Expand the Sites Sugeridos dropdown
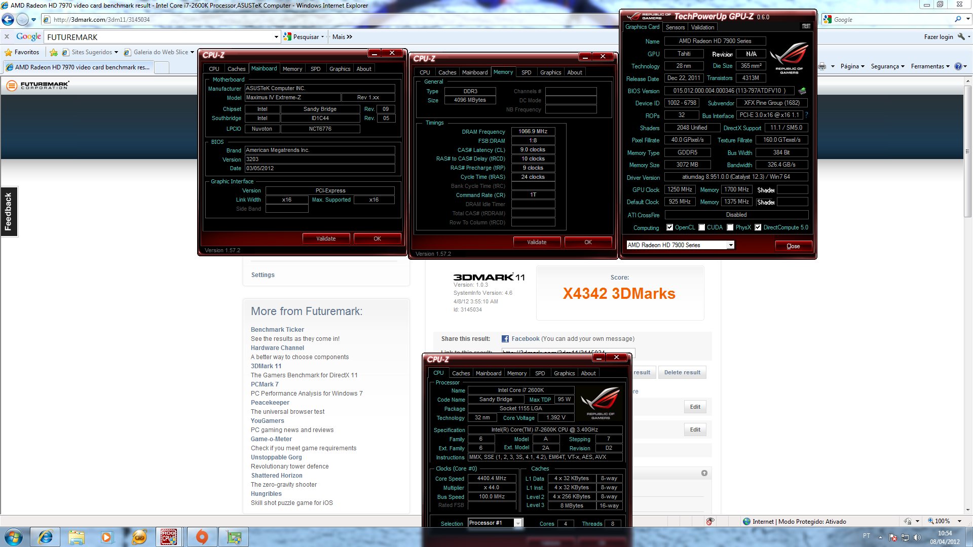The height and width of the screenshot is (547, 973). point(116,52)
